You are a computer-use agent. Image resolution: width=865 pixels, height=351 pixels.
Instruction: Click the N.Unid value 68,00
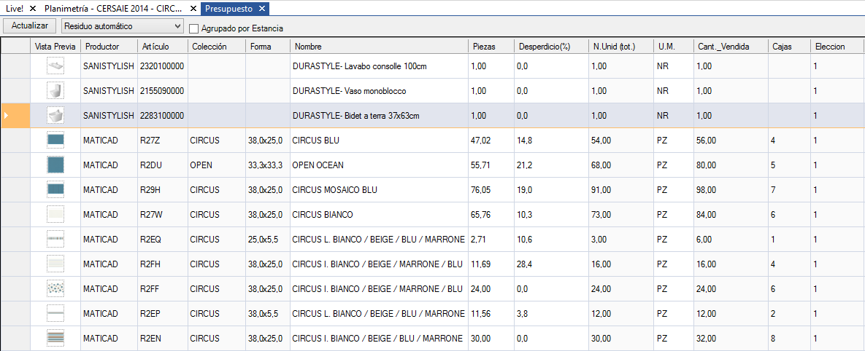pos(620,165)
